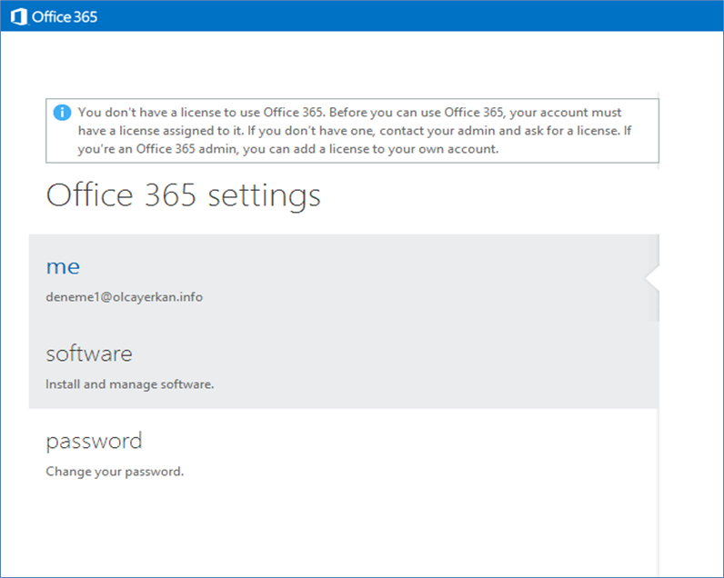Click empty gray area of the me row

pos(416,278)
